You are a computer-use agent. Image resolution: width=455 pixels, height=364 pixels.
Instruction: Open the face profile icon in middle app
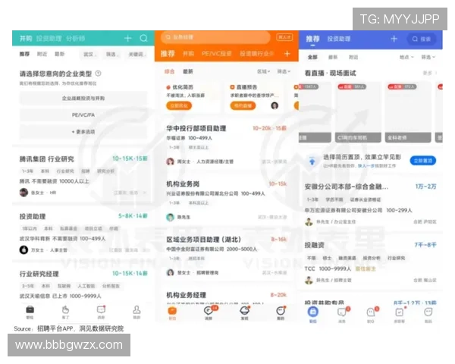(281, 311)
